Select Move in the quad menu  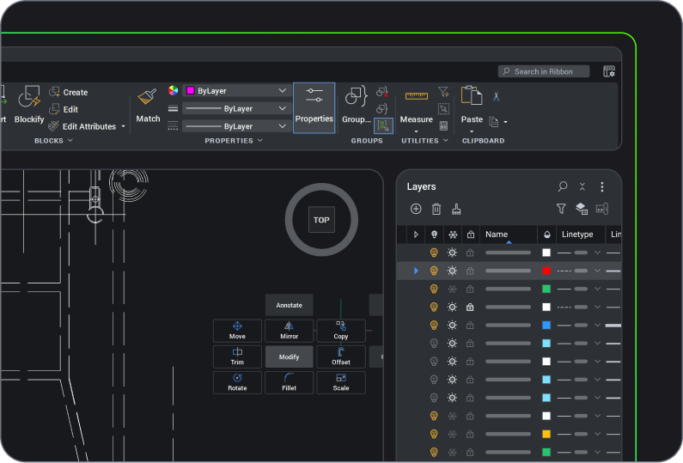[x=237, y=331]
